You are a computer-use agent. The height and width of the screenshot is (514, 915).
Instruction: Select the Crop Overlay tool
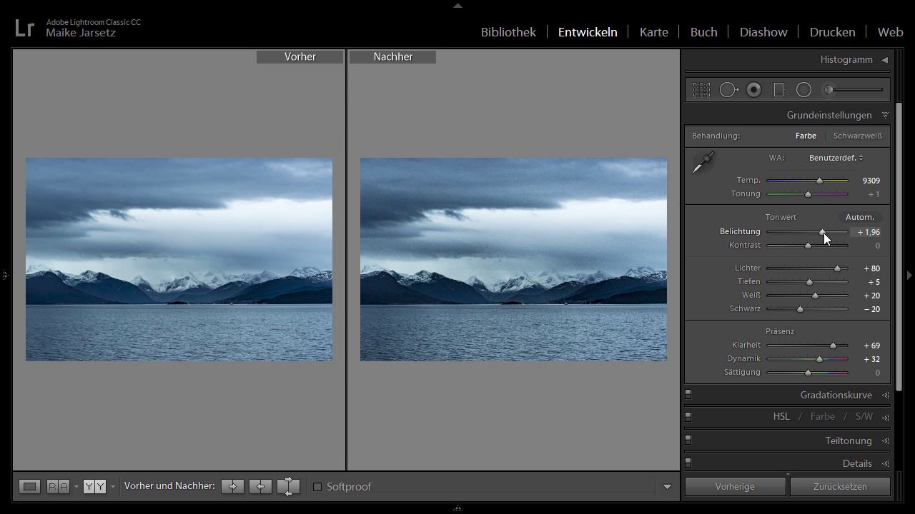pos(701,89)
